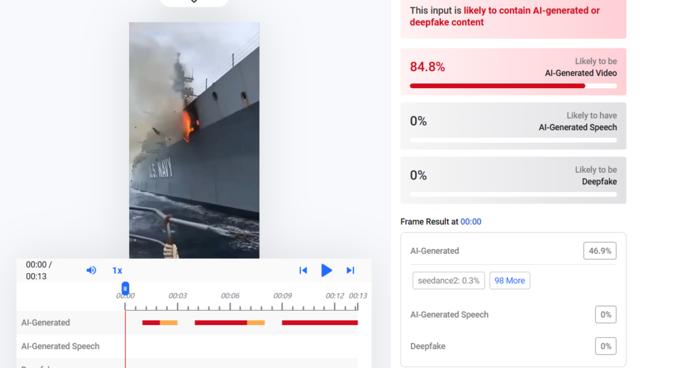Screen dimensions: 699x368
Task: Select the AI-Generated Speech timeline row
Action: coord(187,346)
